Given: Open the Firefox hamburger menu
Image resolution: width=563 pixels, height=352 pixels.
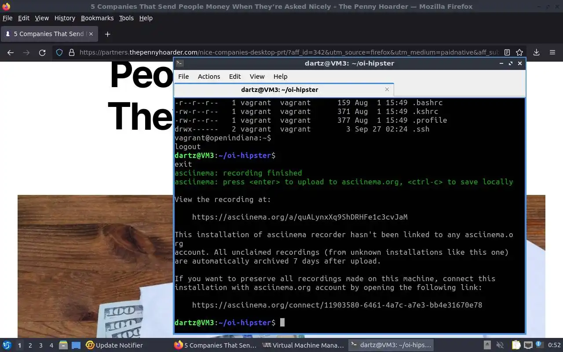Looking at the screenshot, I should pos(552,52).
